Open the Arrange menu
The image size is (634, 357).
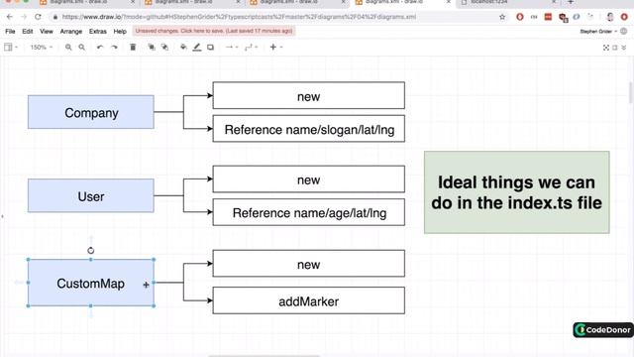pos(70,31)
